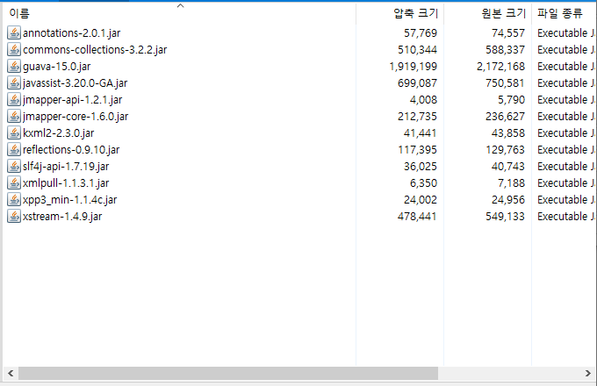Click the jar icon of kxml2-2.3.0.jar
The image size is (597, 386).
pyautogui.click(x=14, y=132)
